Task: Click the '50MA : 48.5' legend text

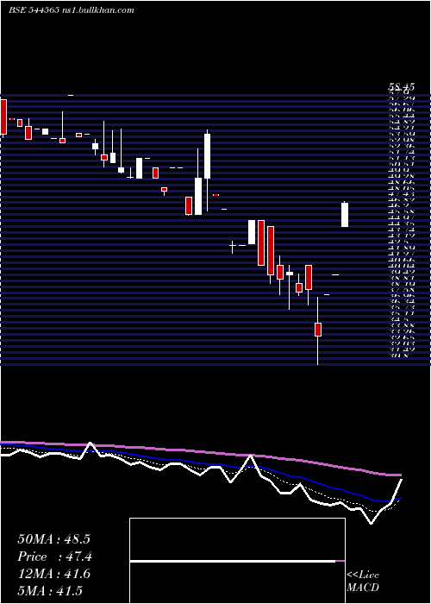Action: [53, 539]
